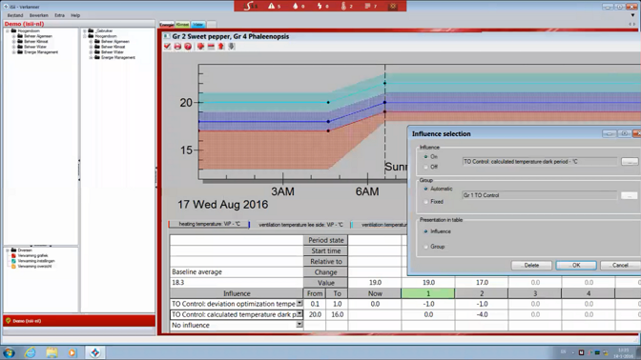Click the warning triangle alarm icon
The height and width of the screenshot is (360, 641).
click(272, 6)
